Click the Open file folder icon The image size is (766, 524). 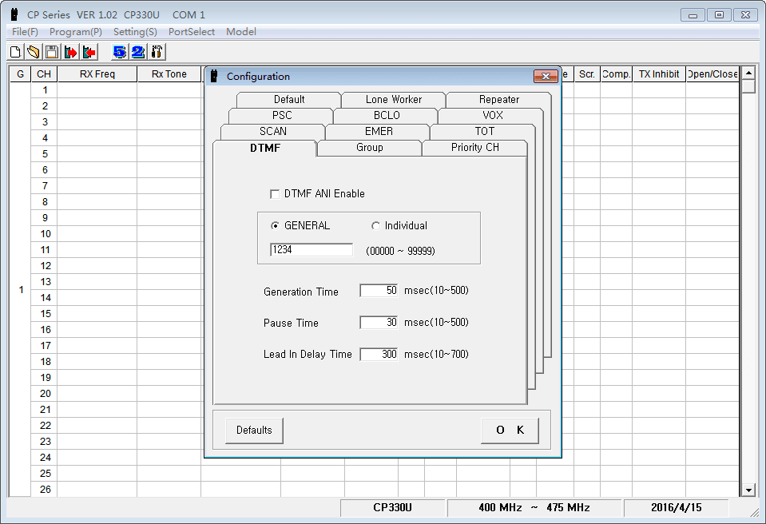[x=34, y=52]
